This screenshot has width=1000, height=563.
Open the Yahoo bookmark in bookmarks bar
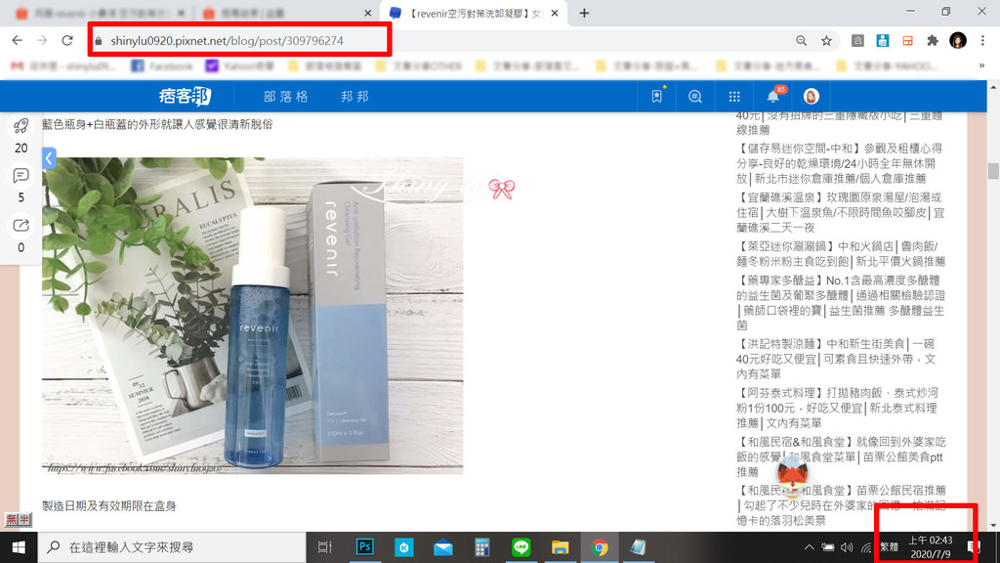(x=240, y=65)
